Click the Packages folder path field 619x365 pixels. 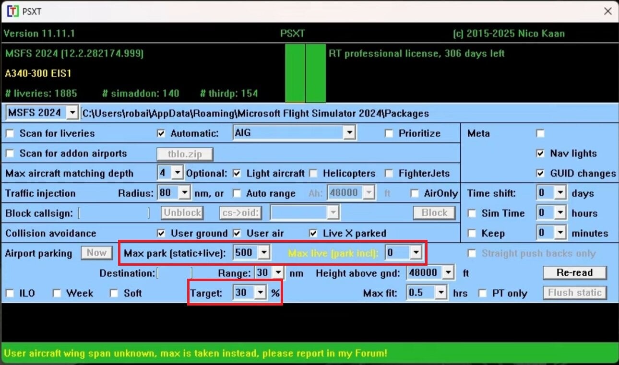coord(256,114)
